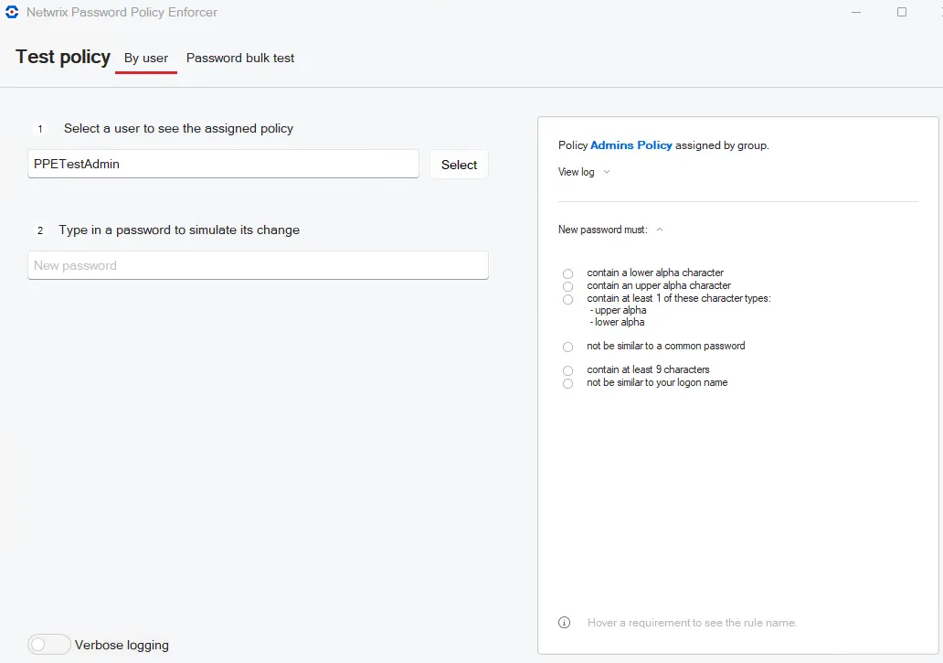Select the at least 9 characters indicator
Screen dimensions: 943x663
(x=567, y=370)
